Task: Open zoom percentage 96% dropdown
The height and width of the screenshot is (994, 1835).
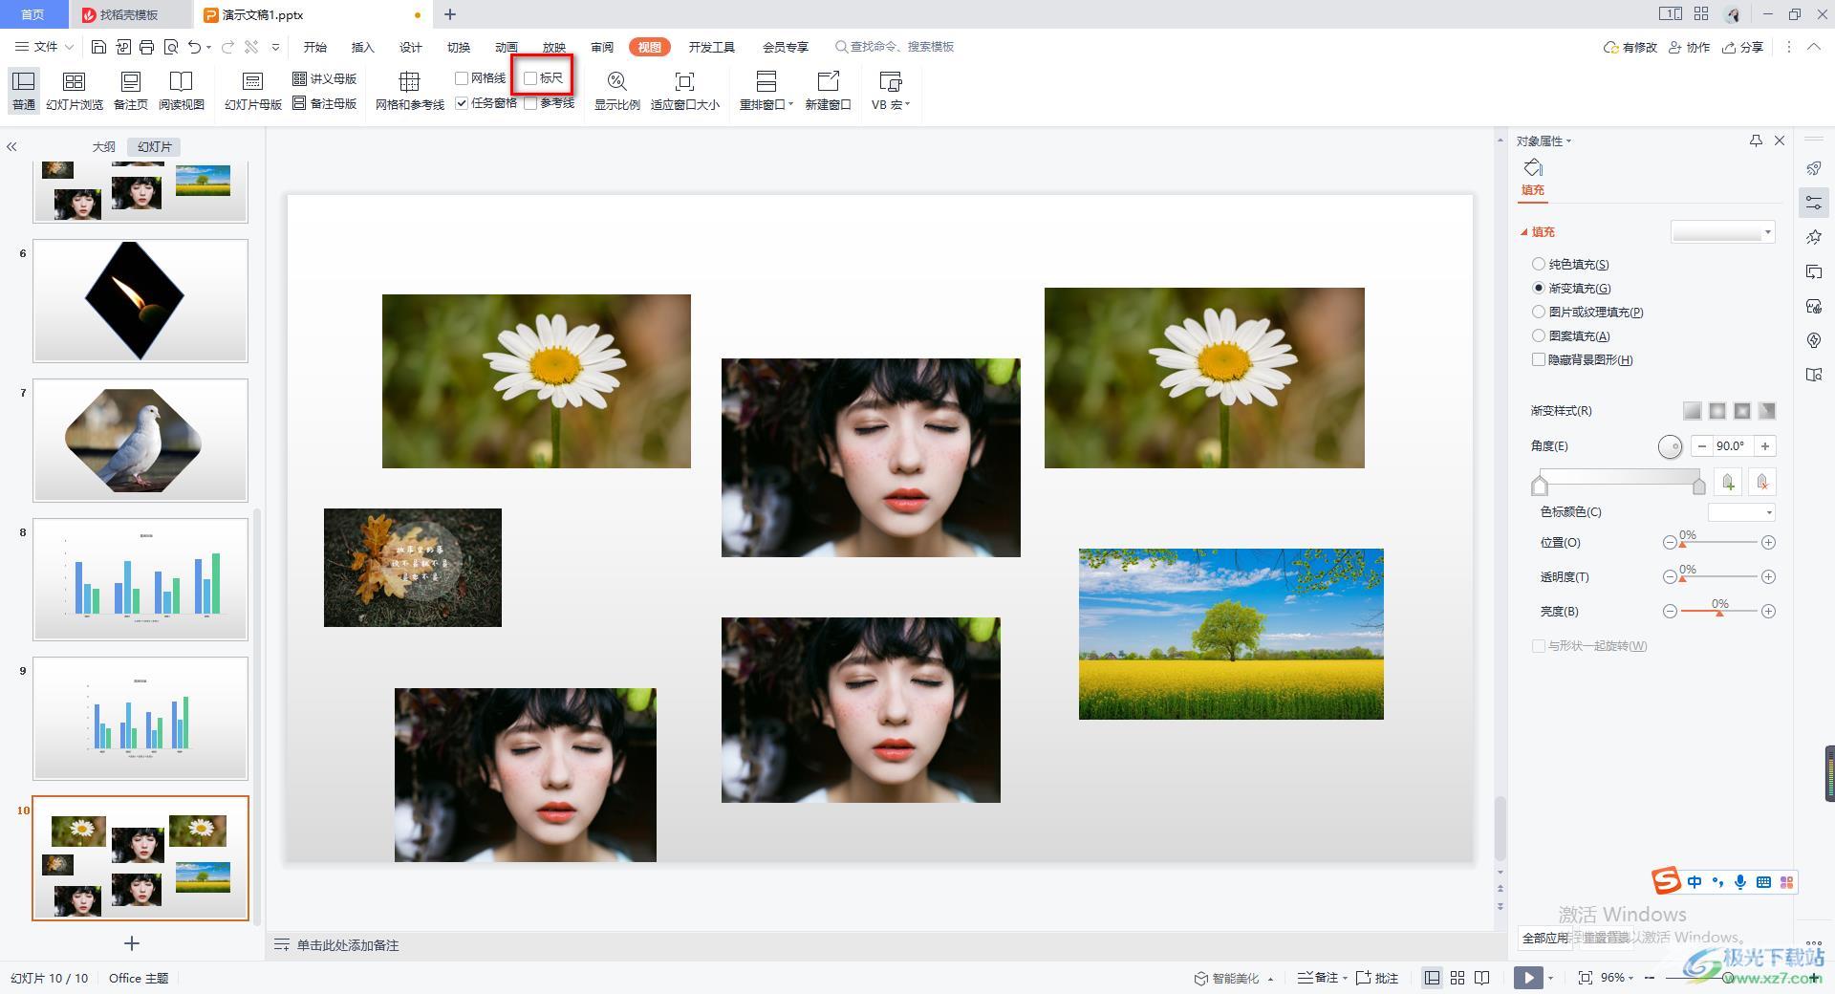Action: [x=1617, y=978]
